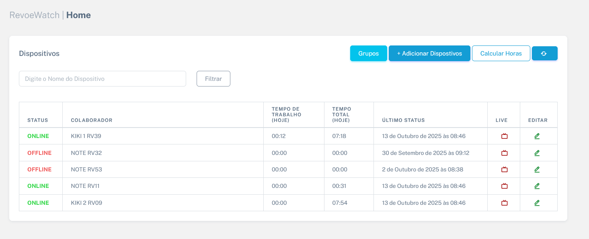Click the Colaborador column header
The height and width of the screenshot is (239, 589).
[92, 120]
